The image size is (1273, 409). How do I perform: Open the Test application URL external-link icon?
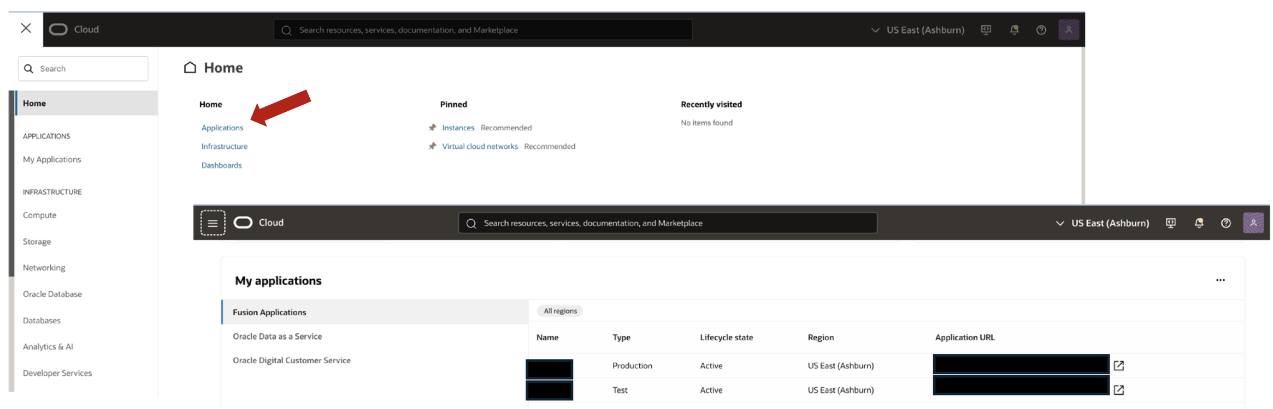(x=1119, y=390)
